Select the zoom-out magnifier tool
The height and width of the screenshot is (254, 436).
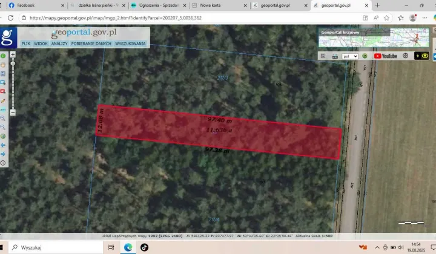coord(3,128)
